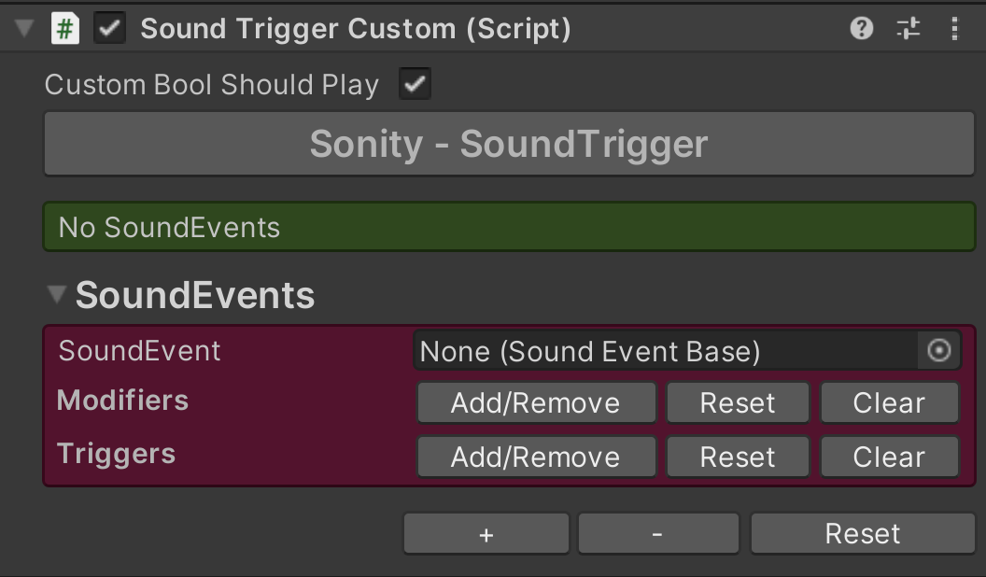Click Add/Remove for Modifiers
Screen dimensions: 986x577
tap(536, 403)
